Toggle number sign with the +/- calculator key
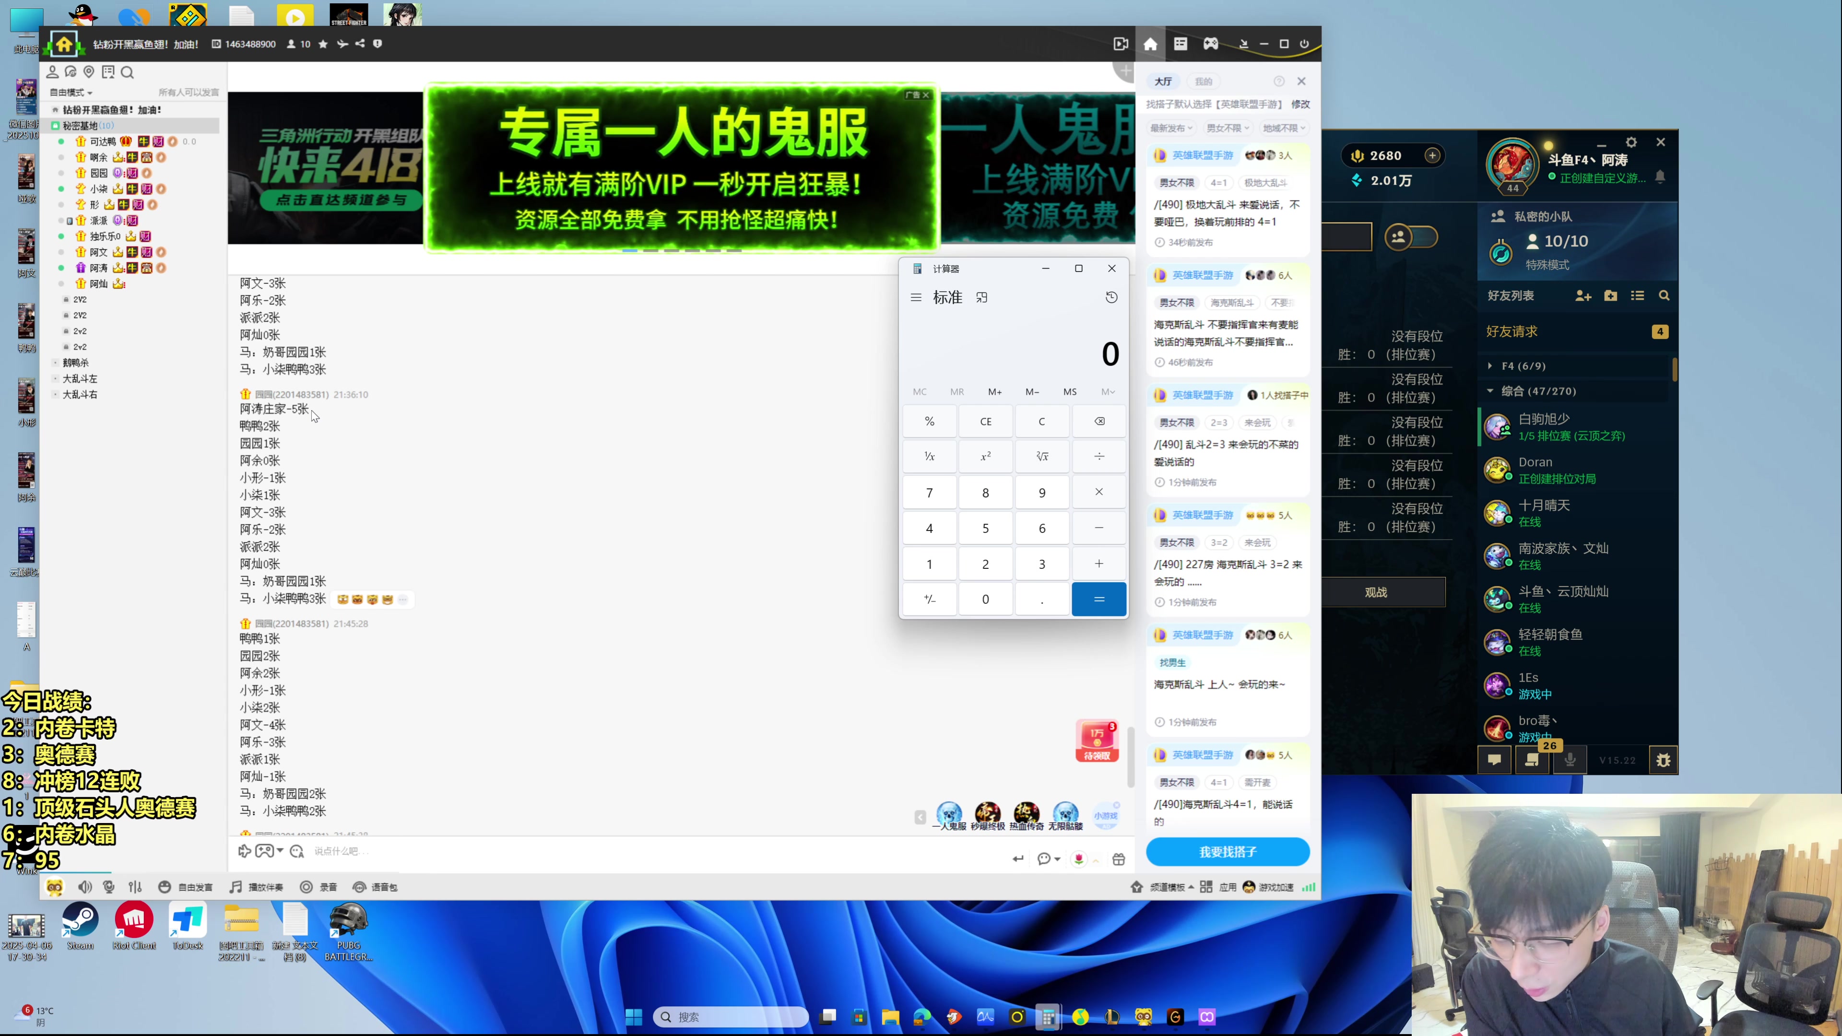The image size is (1842, 1036). click(x=929, y=599)
